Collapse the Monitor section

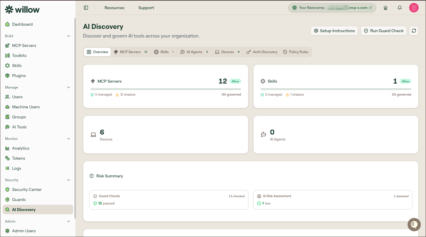coord(69,139)
